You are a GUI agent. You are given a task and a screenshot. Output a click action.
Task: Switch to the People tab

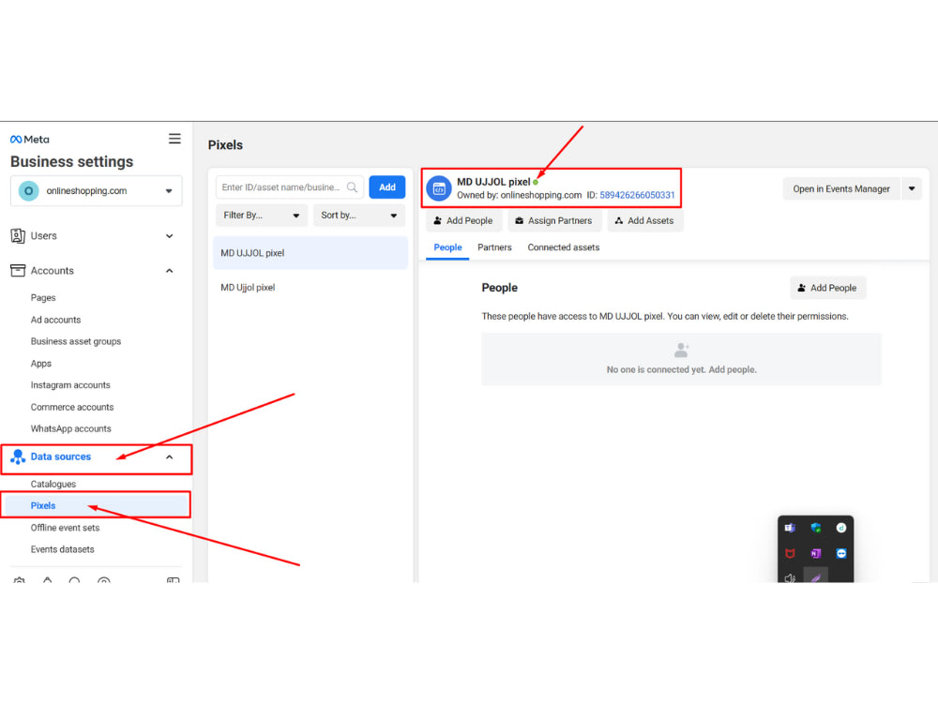click(x=447, y=247)
